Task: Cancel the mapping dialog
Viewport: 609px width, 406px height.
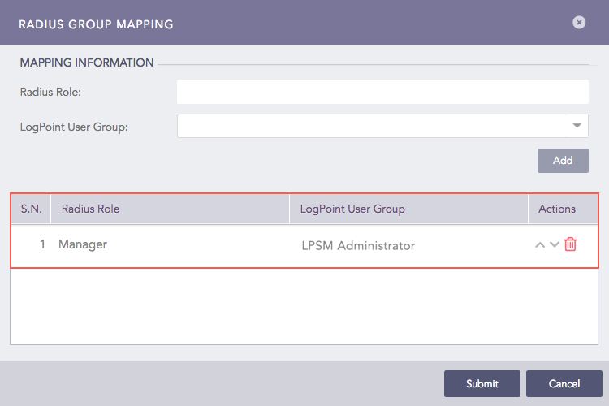Action: (x=564, y=383)
